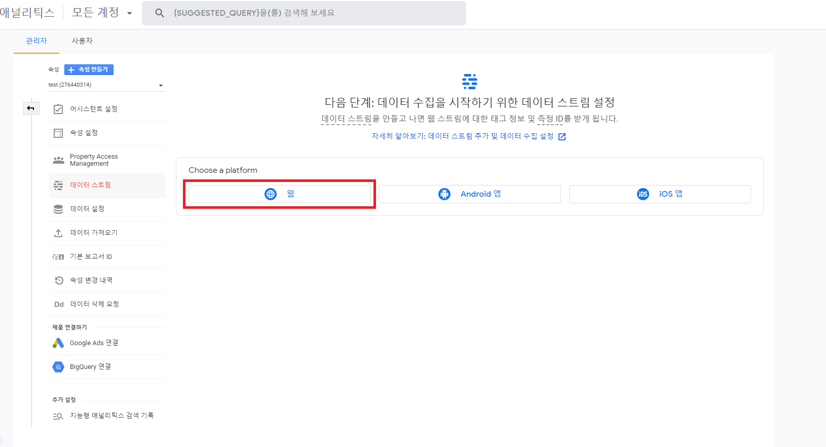Click the iOS badge icon
Viewport: 826px width, 447px height.
coord(643,194)
